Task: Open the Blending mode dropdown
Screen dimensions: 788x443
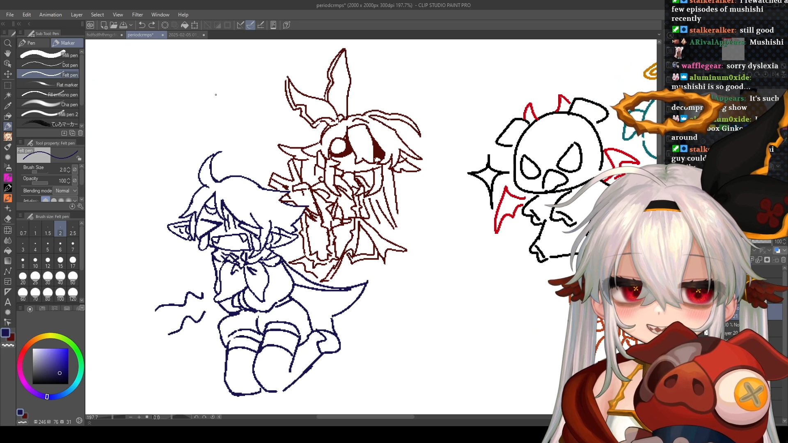Action: [x=66, y=191]
